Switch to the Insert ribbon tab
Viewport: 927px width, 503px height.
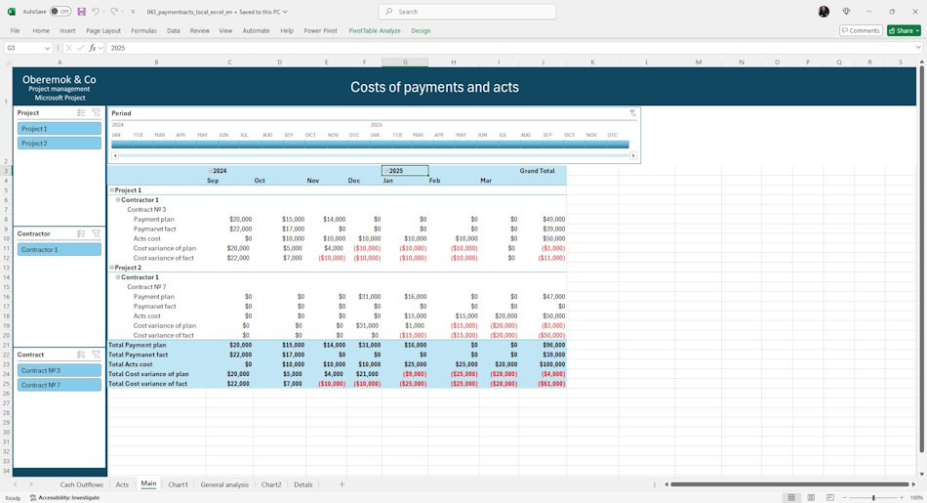pyautogui.click(x=67, y=31)
